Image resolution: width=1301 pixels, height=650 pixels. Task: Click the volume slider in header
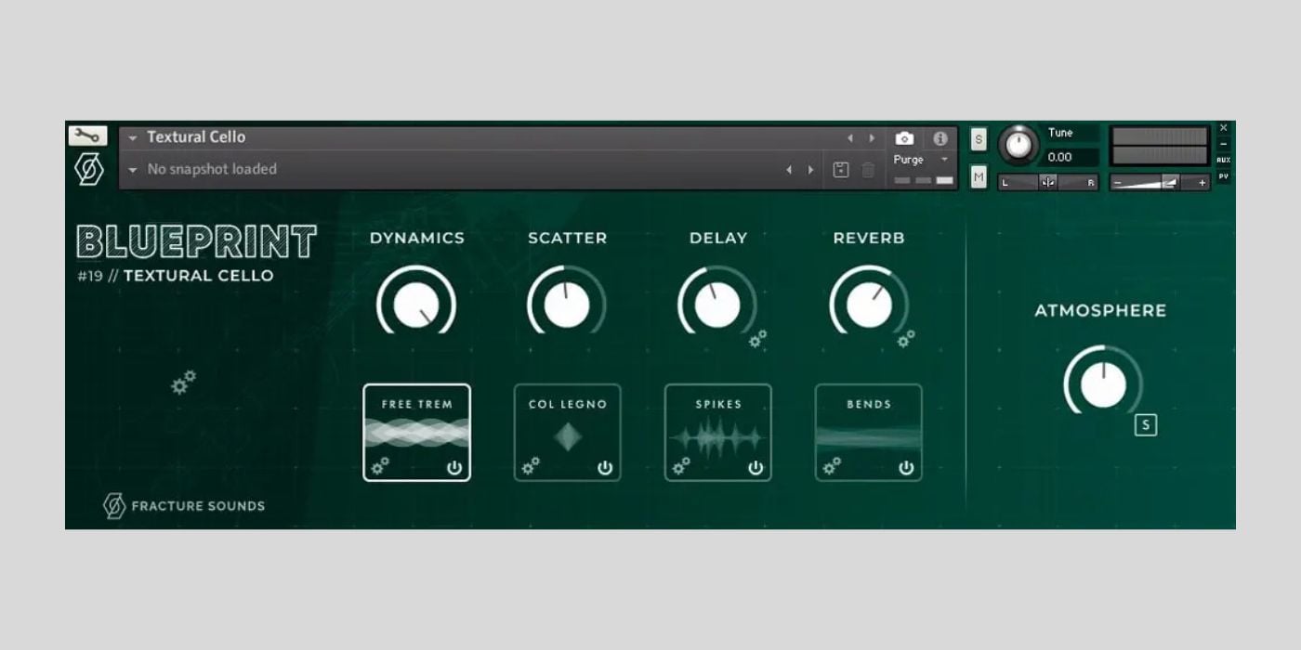tap(1159, 183)
